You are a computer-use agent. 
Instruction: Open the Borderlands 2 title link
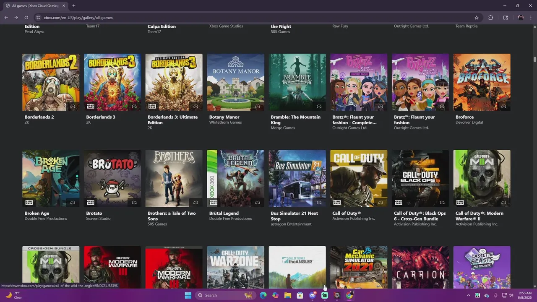(x=39, y=117)
